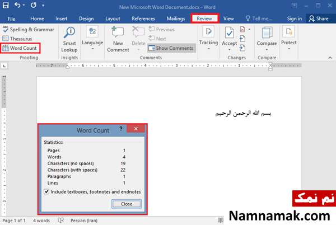Click 4 words in status bar

point(41,221)
